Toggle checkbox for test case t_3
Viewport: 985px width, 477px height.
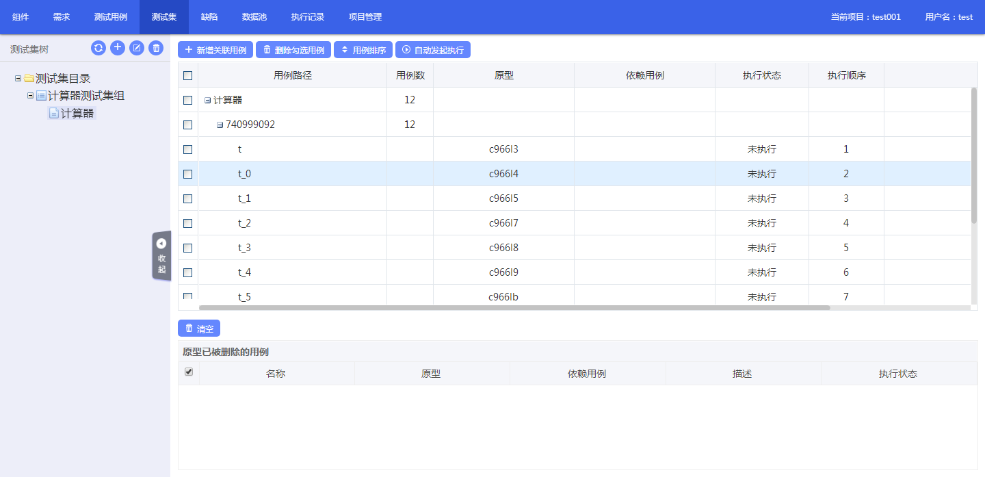pyautogui.click(x=188, y=248)
